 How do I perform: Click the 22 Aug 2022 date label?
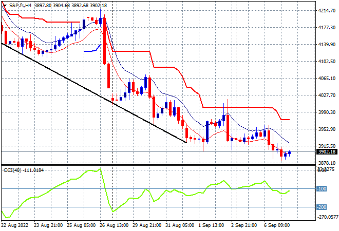pos(15,225)
